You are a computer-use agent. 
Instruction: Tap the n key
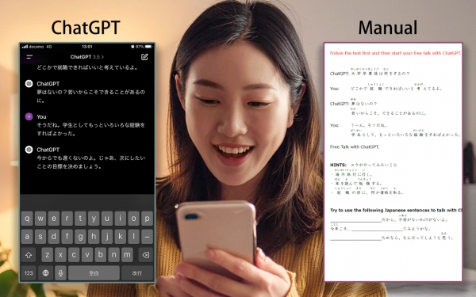tap(113, 255)
